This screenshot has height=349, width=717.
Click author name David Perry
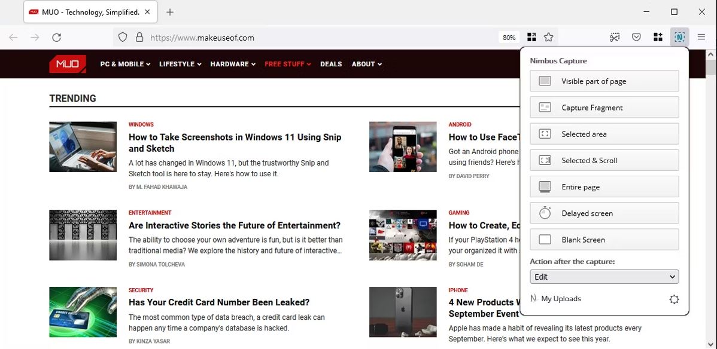[472, 176]
